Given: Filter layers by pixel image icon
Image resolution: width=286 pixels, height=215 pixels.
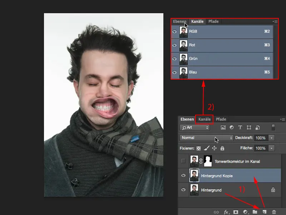Looking at the screenshot, I should 223,128.
